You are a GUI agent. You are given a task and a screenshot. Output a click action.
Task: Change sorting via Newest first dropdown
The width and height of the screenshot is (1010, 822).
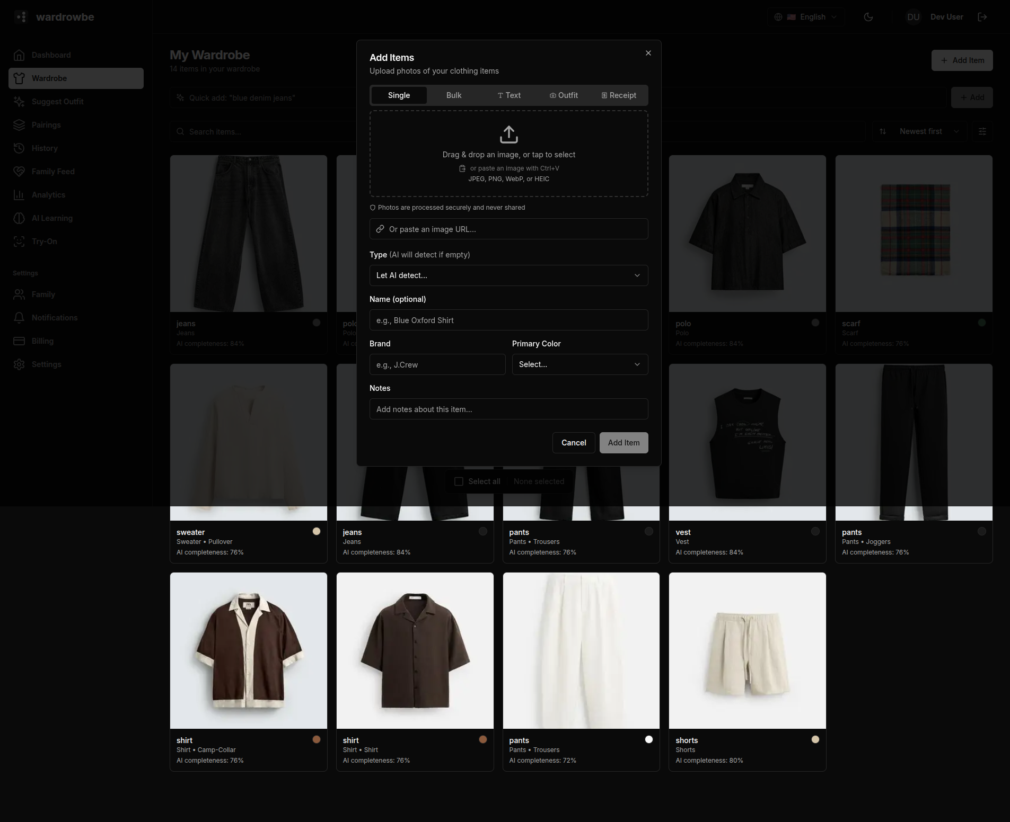(x=919, y=131)
